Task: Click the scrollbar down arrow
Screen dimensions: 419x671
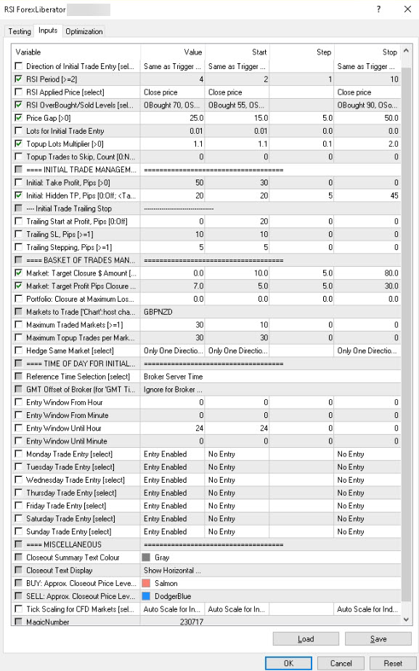Action: (x=406, y=619)
